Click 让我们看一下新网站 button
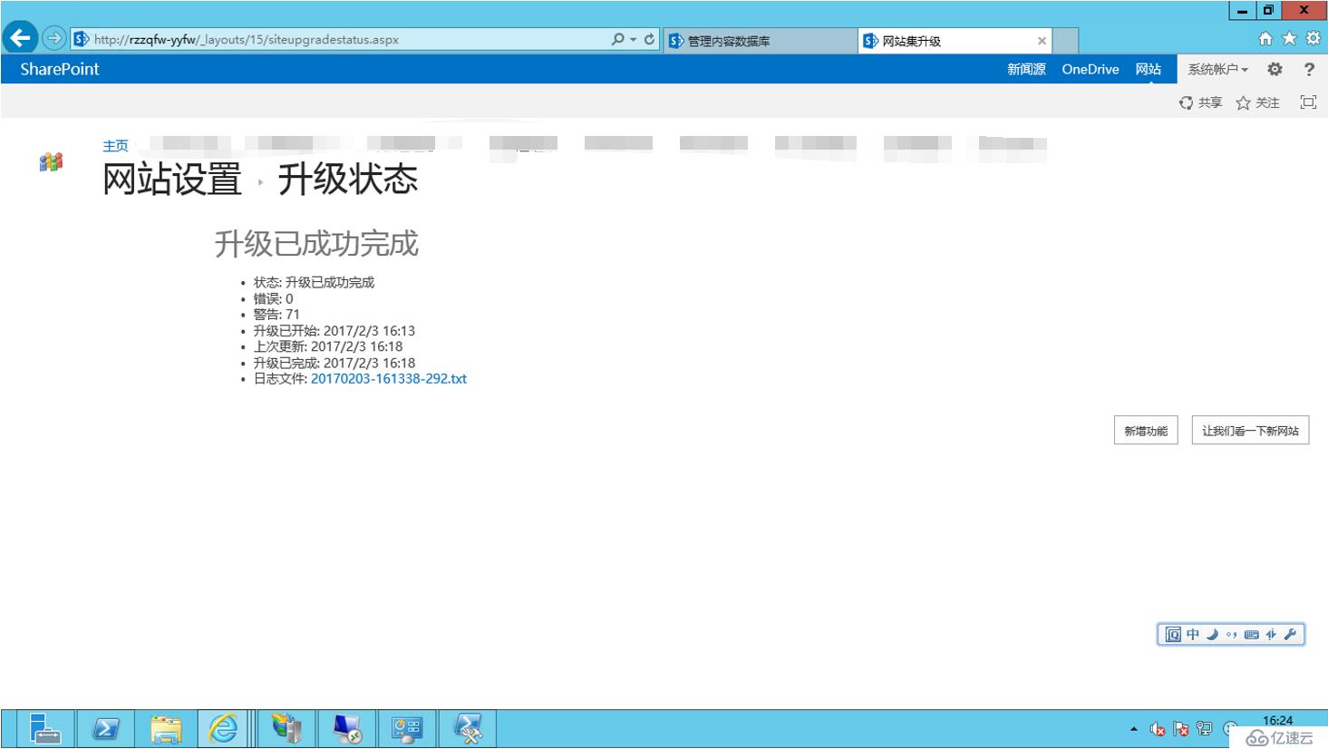This screenshot has height=749, width=1328. coord(1250,431)
